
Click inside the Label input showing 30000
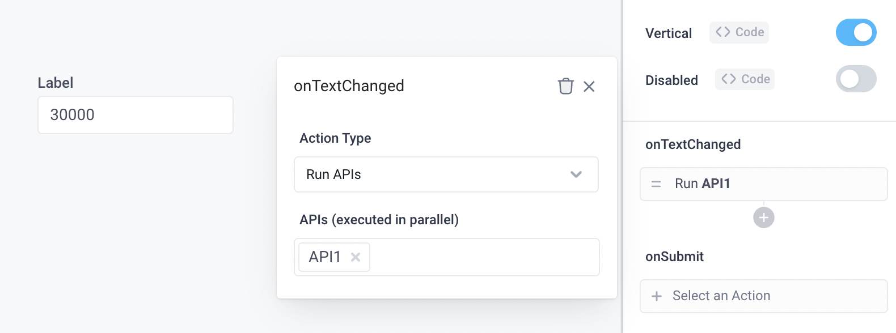point(135,114)
